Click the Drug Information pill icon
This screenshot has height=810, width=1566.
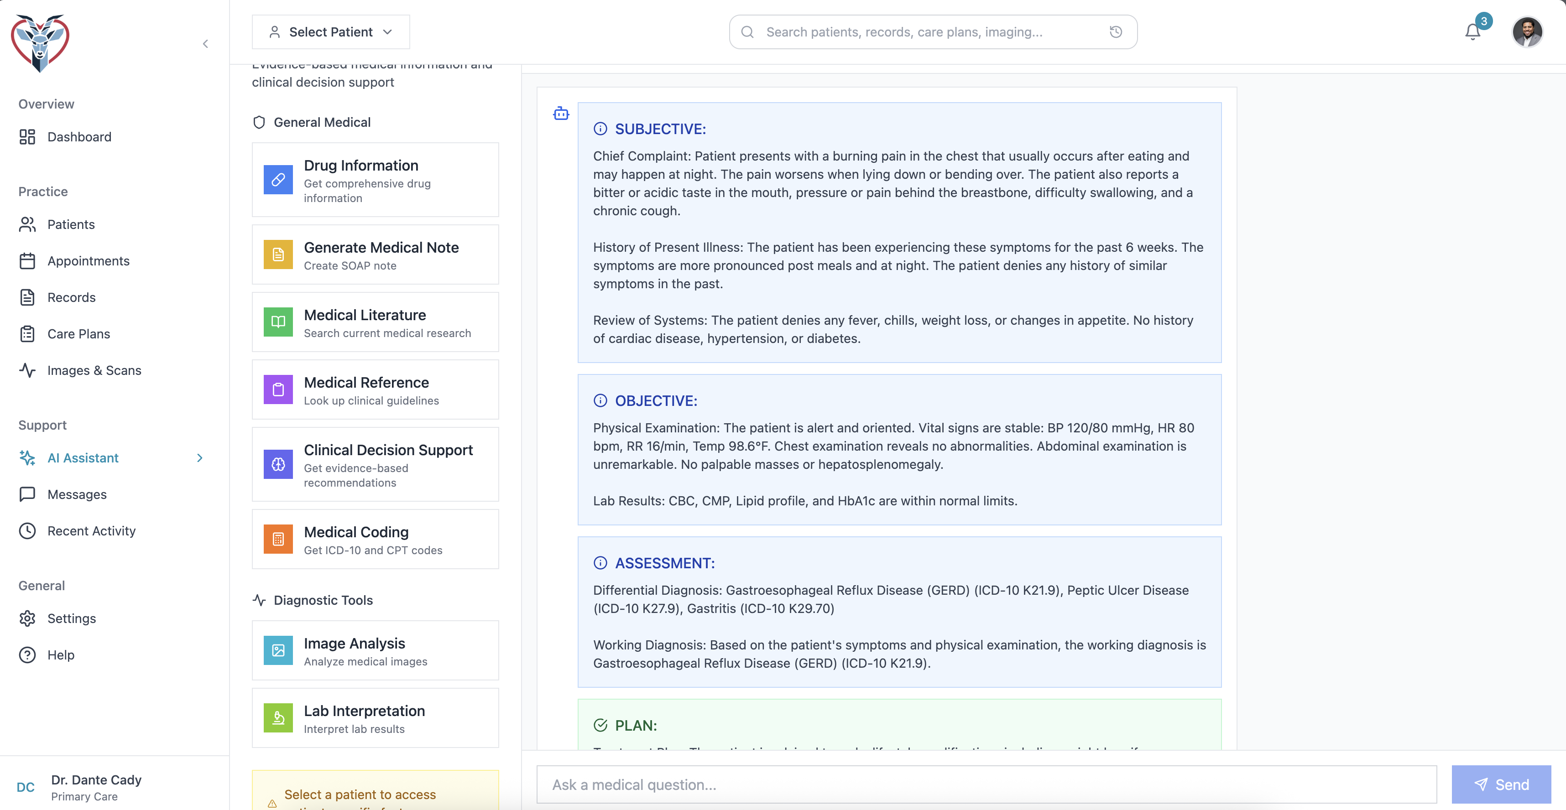[278, 180]
